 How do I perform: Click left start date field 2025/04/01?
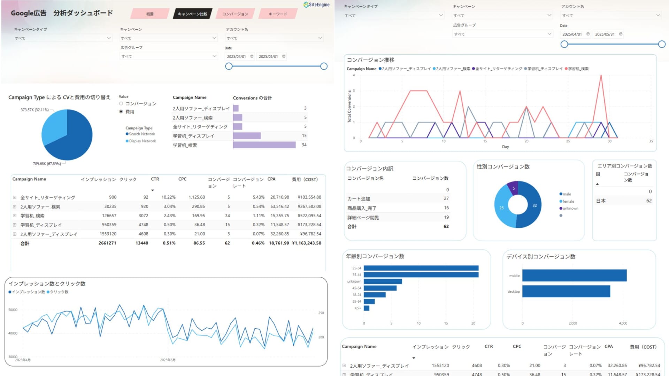click(237, 56)
